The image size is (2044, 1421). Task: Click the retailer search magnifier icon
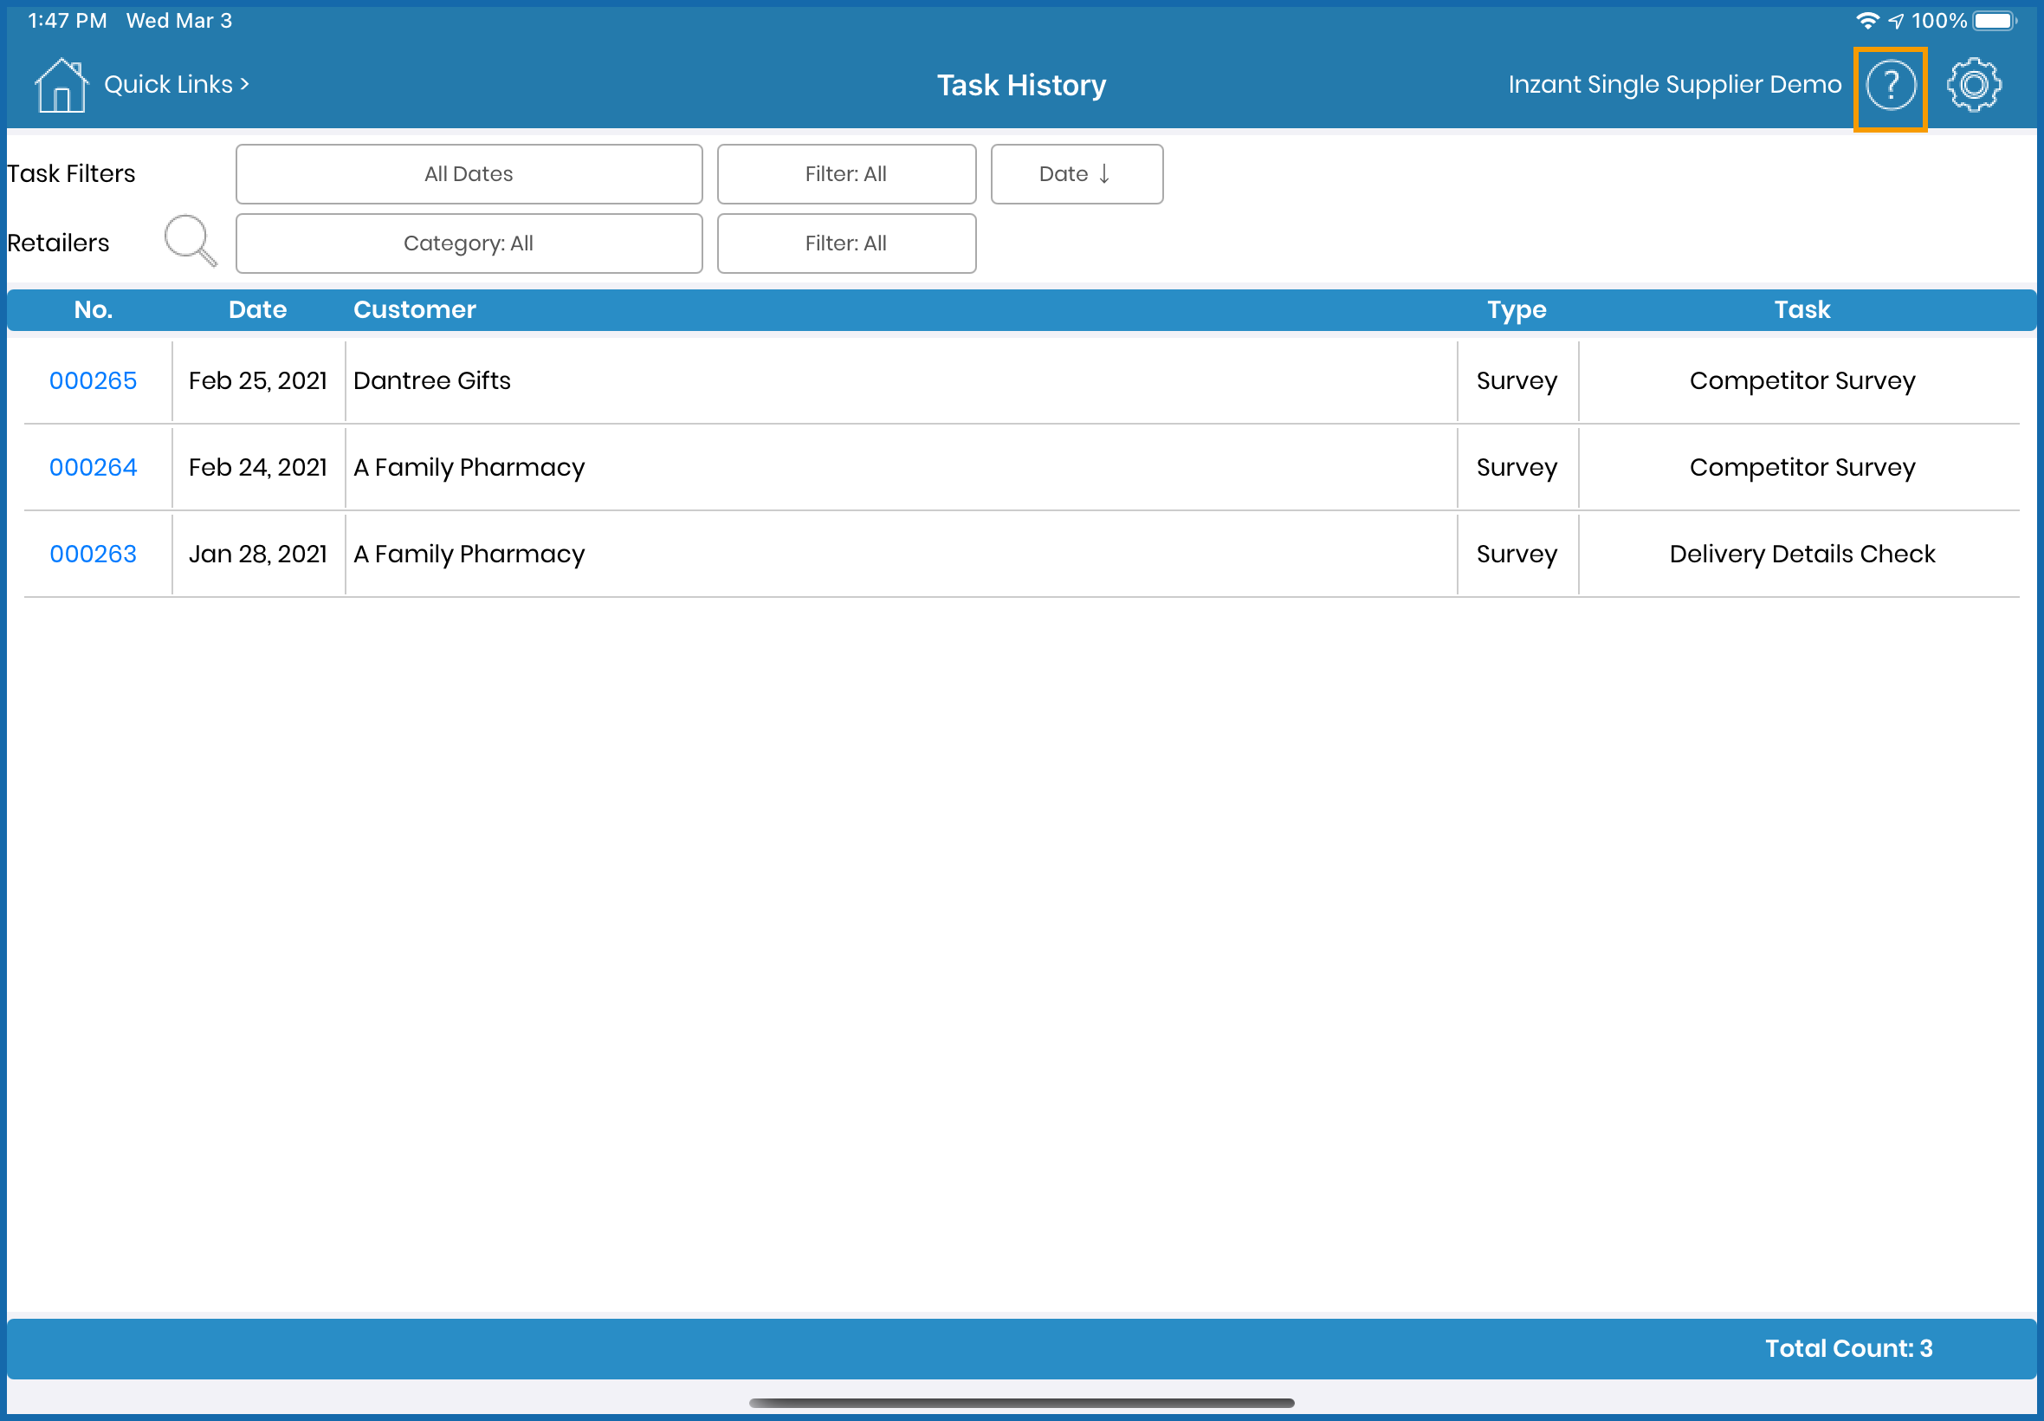pos(190,240)
